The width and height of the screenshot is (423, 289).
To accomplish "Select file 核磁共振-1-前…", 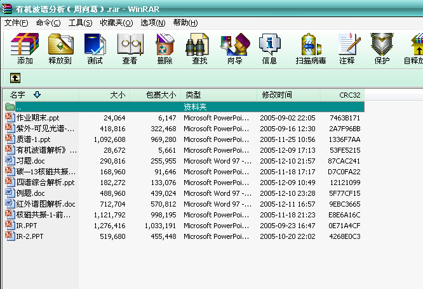I will click(43, 215).
